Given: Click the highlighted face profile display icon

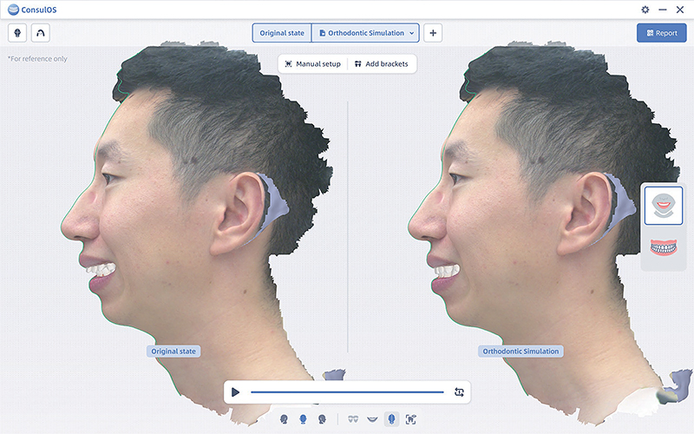Looking at the screenshot, I should pyautogui.click(x=392, y=419).
